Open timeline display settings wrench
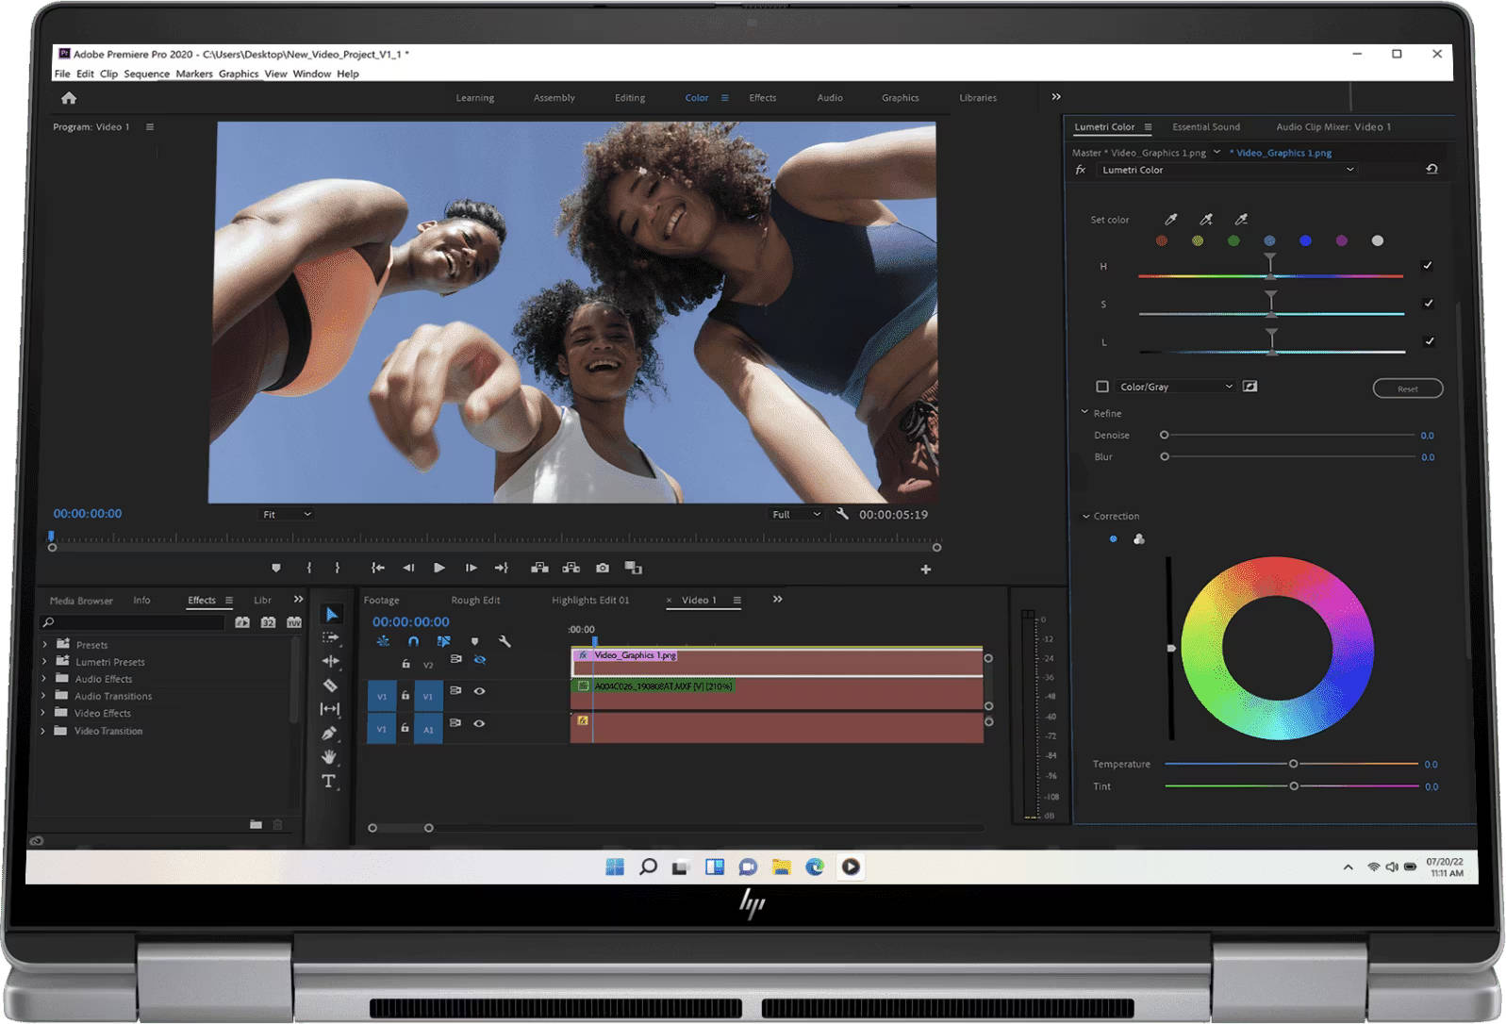Screen dimensions: 1506x1024 (505, 641)
